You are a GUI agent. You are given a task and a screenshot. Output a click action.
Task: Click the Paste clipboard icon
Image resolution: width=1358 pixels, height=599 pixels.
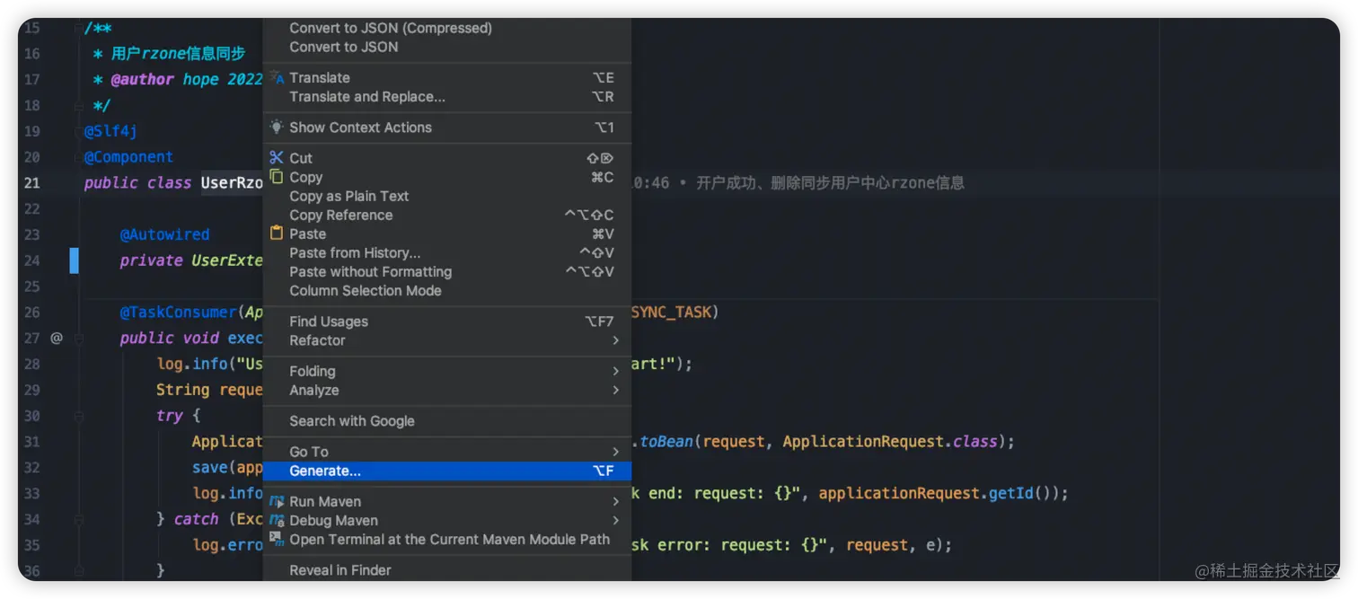[x=277, y=233]
